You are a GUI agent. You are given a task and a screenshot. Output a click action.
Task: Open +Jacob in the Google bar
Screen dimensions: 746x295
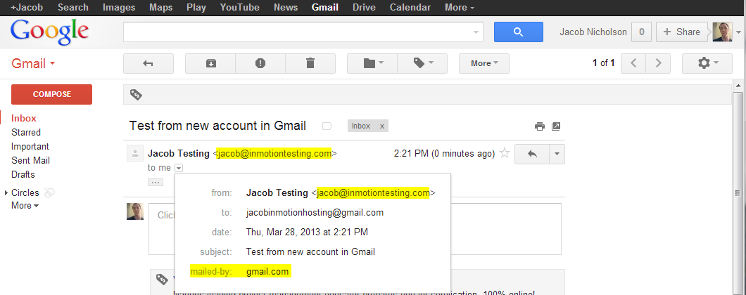(x=26, y=7)
